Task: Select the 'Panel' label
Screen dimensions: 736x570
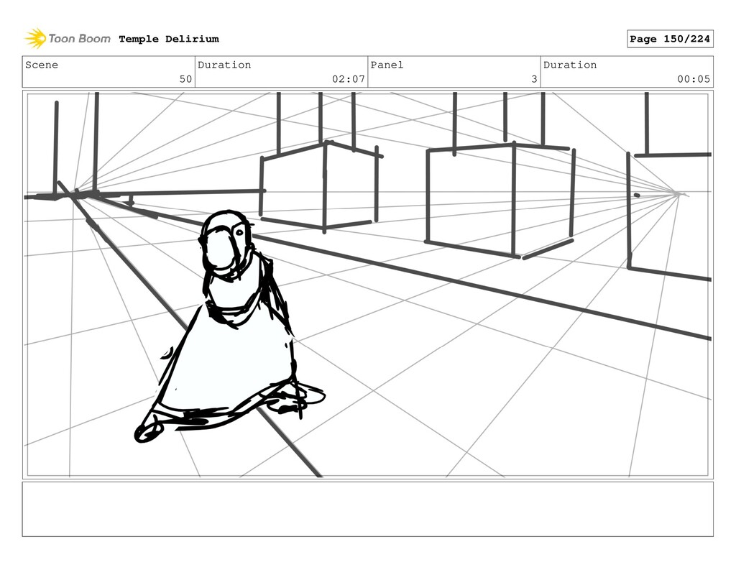Action: (387, 65)
